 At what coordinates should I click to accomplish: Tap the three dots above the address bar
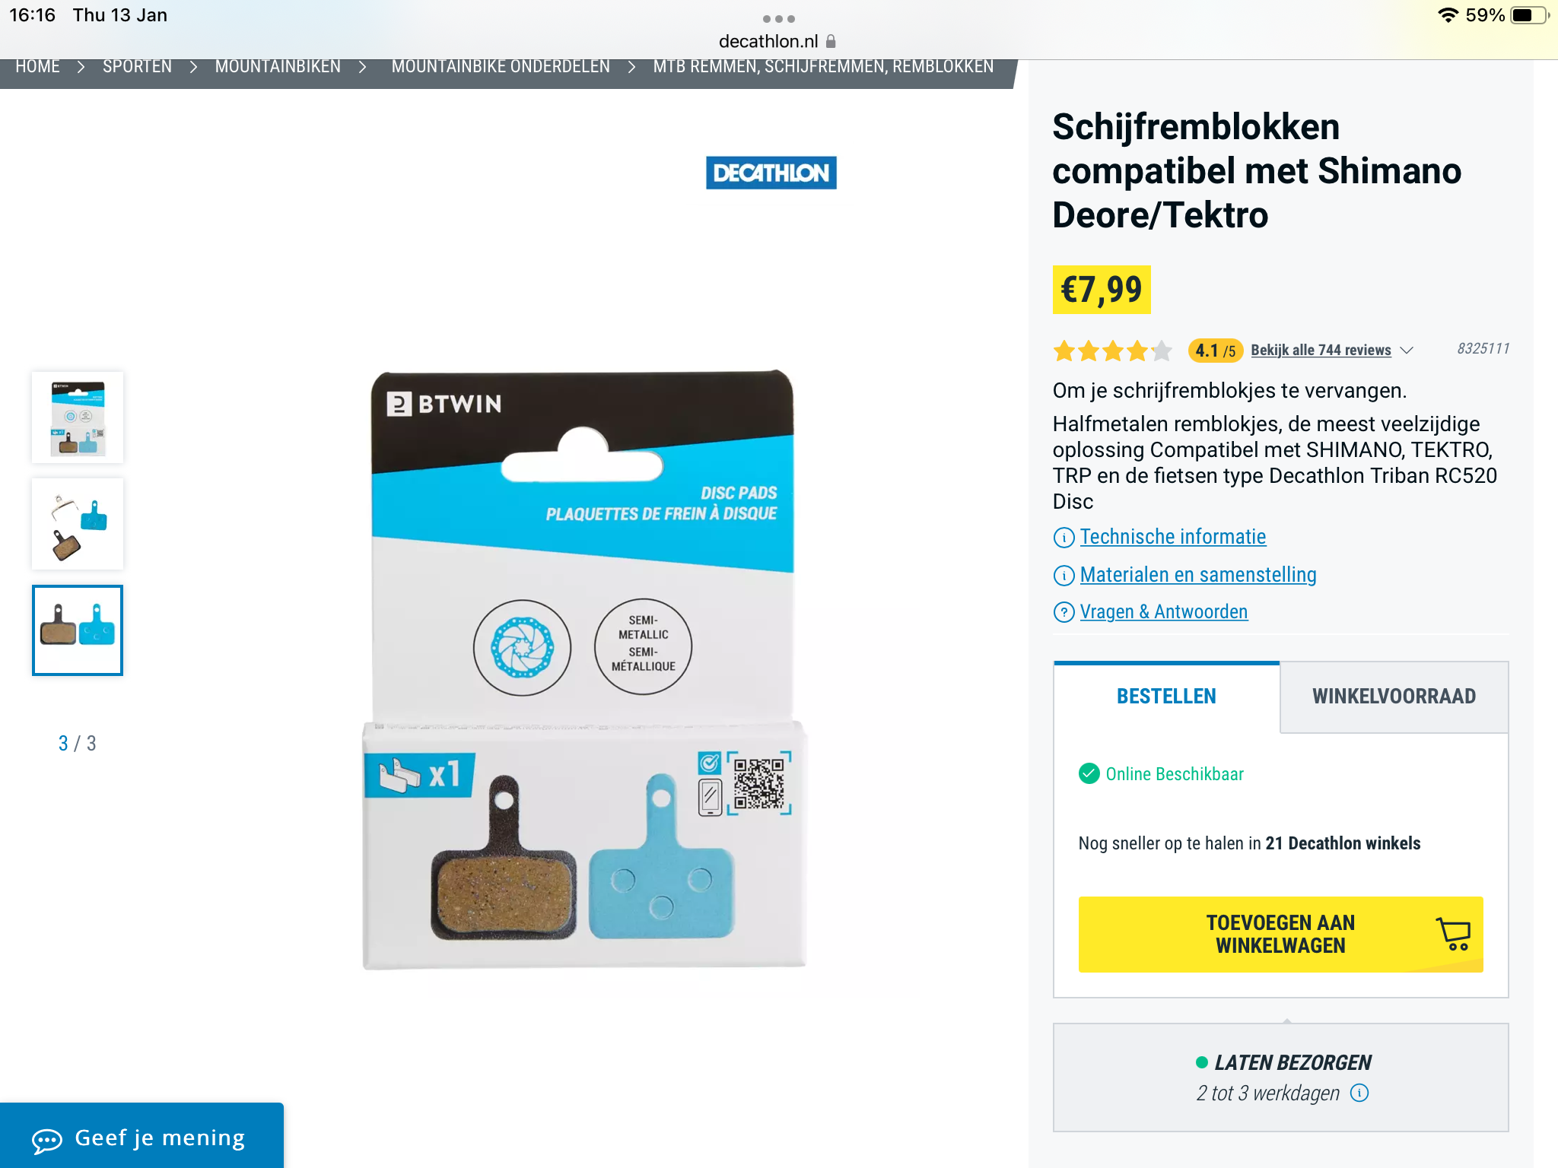778,19
